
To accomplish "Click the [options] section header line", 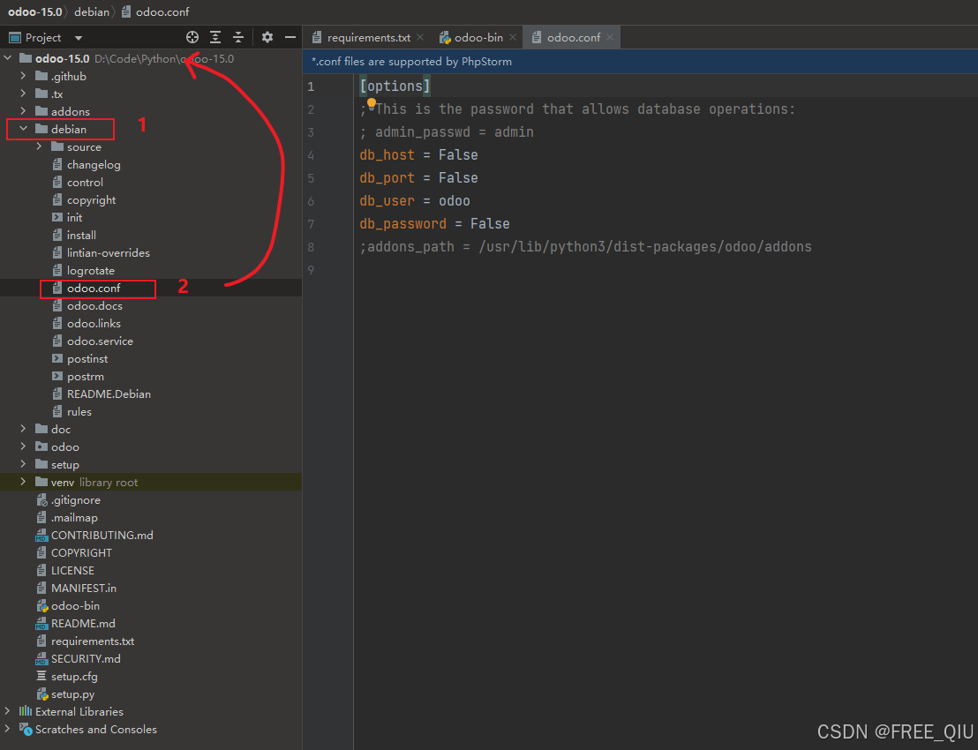I will [x=395, y=86].
